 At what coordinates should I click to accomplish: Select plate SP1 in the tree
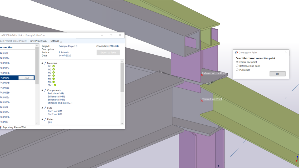(x=50, y=123)
